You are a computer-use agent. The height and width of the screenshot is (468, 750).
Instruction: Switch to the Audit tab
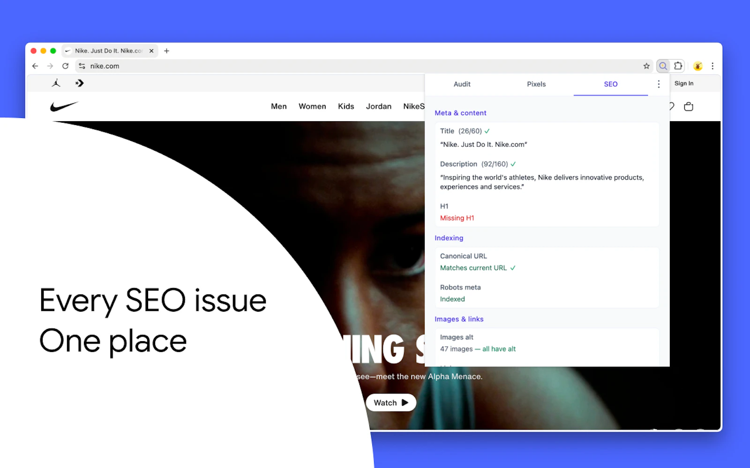coord(462,84)
